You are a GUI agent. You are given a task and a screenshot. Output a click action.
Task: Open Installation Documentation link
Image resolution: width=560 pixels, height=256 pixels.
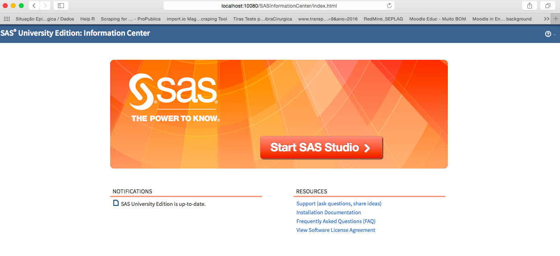click(328, 212)
